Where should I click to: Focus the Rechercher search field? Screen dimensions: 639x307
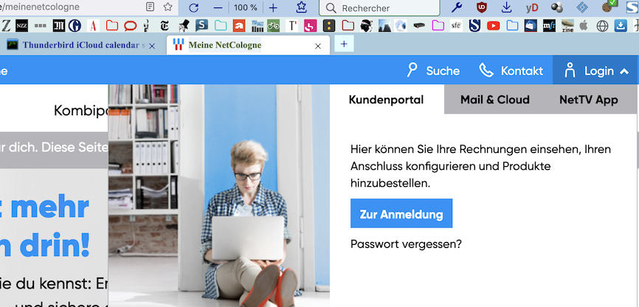point(379,7)
